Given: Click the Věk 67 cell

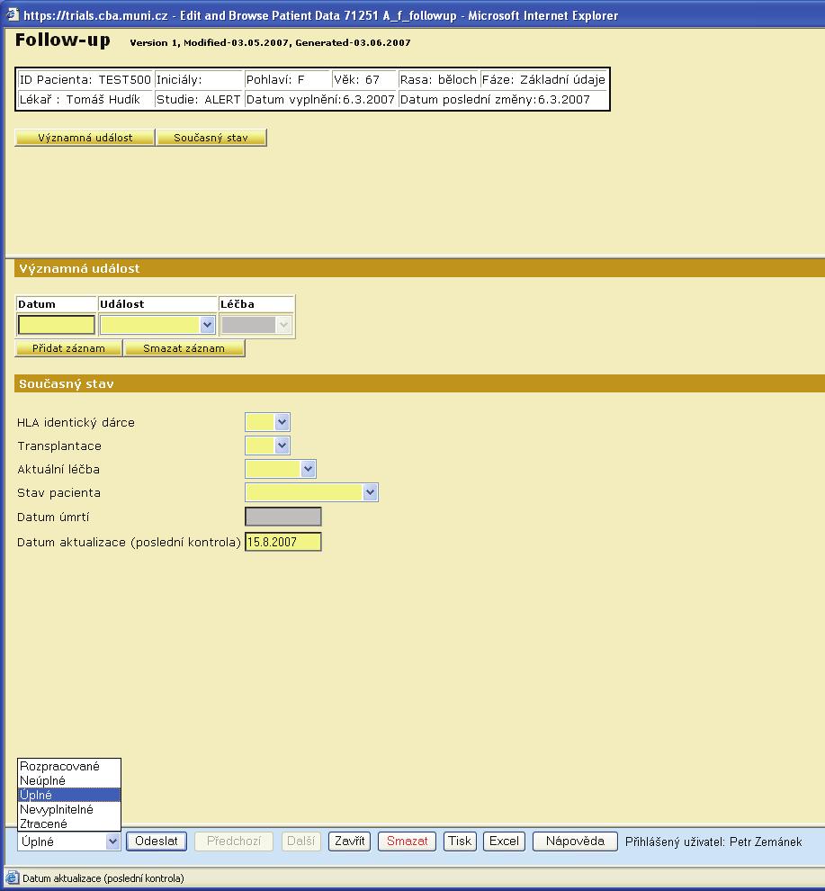Looking at the screenshot, I should click(x=364, y=79).
